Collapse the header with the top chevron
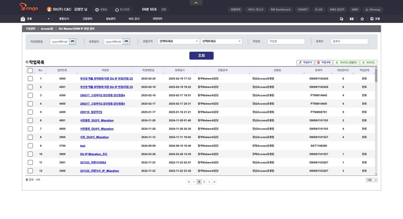The height and width of the screenshot is (219, 403). pyautogui.click(x=196, y=3)
